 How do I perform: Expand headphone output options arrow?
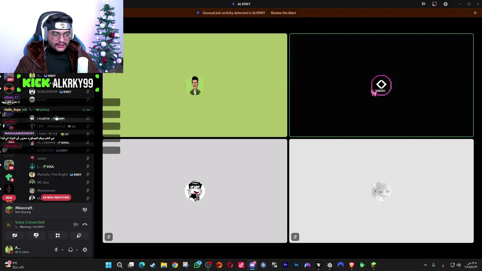[x=77, y=250]
